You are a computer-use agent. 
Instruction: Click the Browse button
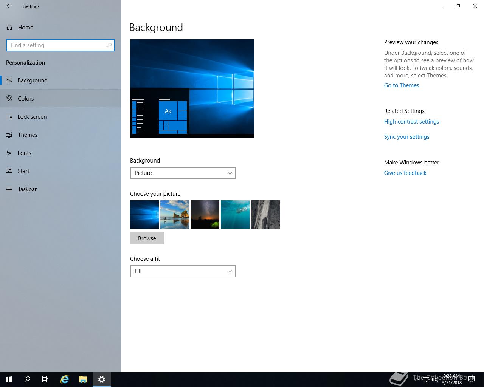(x=147, y=238)
